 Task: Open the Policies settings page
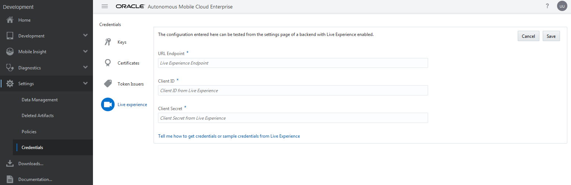29,132
